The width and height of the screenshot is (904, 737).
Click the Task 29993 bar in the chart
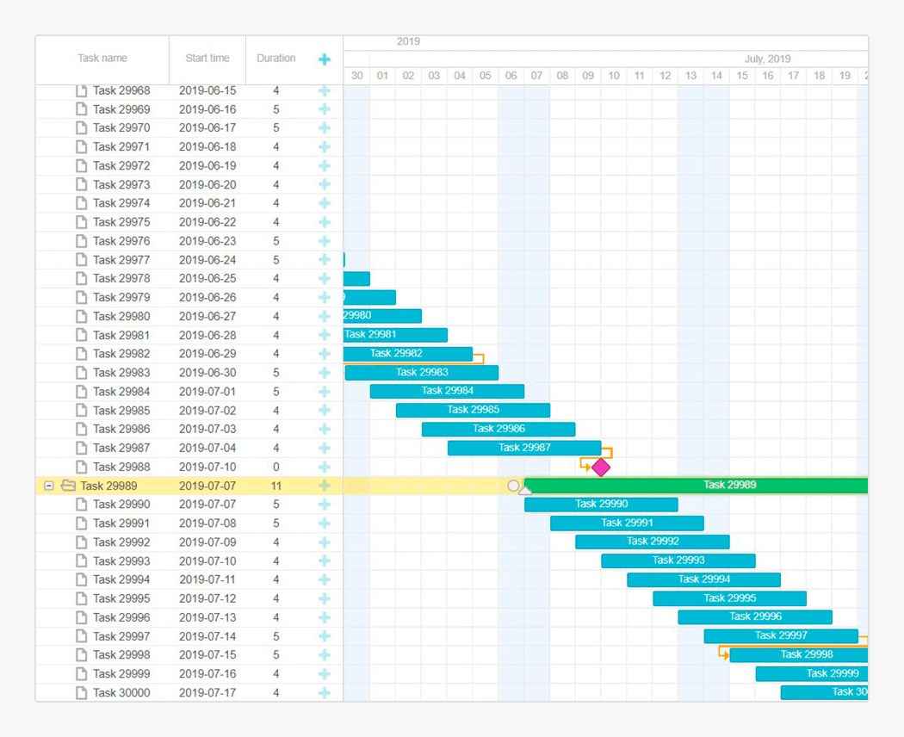[x=678, y=560]
